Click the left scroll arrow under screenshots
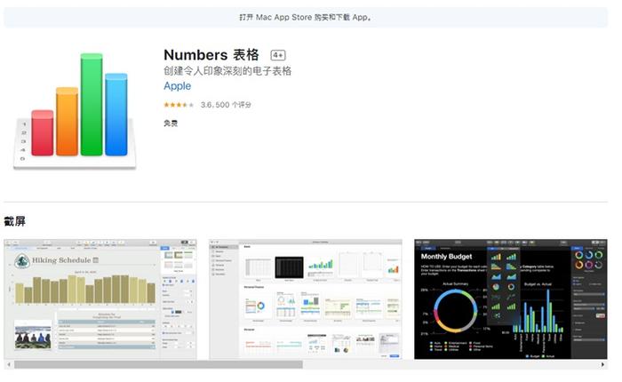Screen dimensions: 622x382 [x=9, y=364]
